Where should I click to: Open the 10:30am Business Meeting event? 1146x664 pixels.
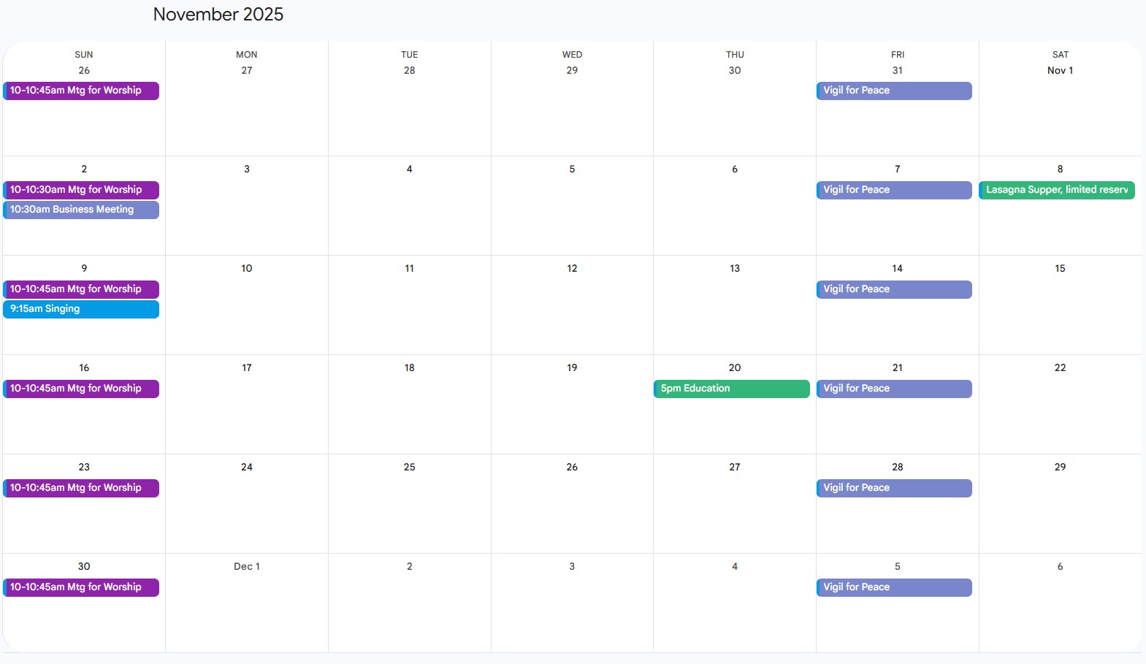click(81, 210)
